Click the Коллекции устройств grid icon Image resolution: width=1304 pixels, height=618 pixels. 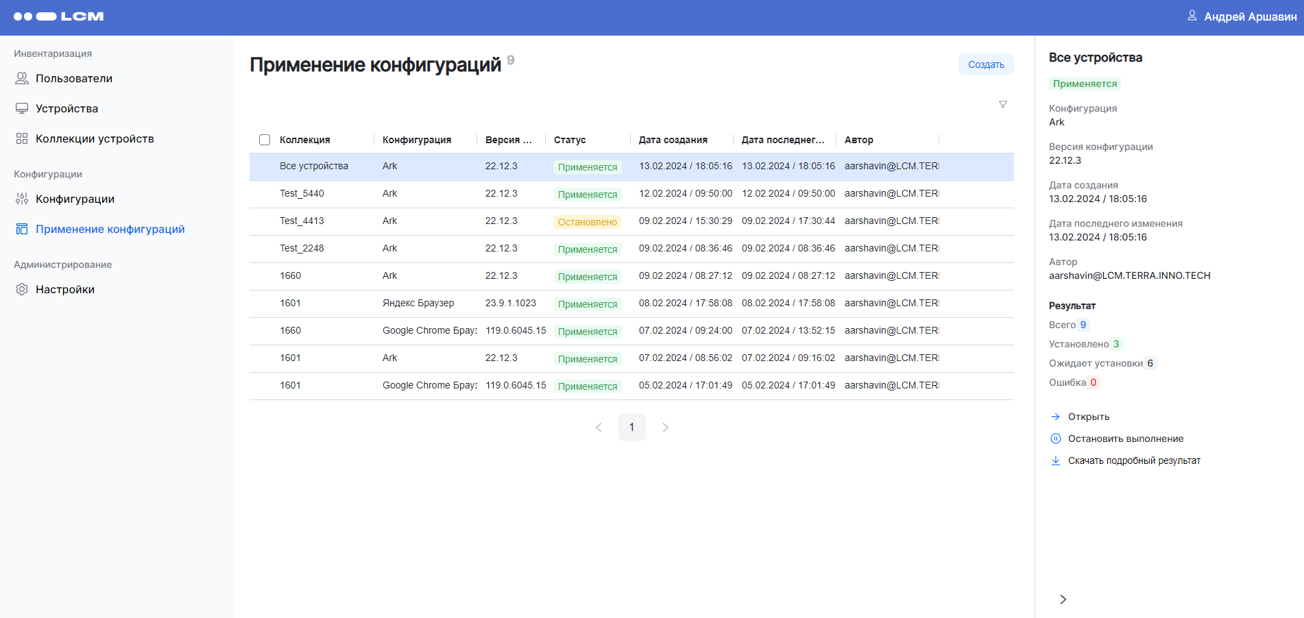point(22,139)
